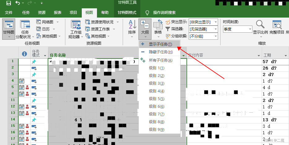The width and height of the screenshot is (289, 145).
Task: Click the information indicator column header icon
Action: [24, 54]
